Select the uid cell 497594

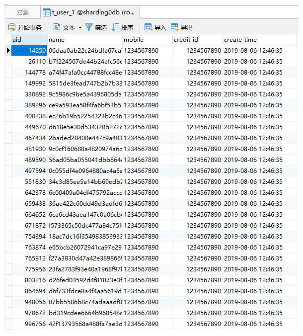coord(29,171)
